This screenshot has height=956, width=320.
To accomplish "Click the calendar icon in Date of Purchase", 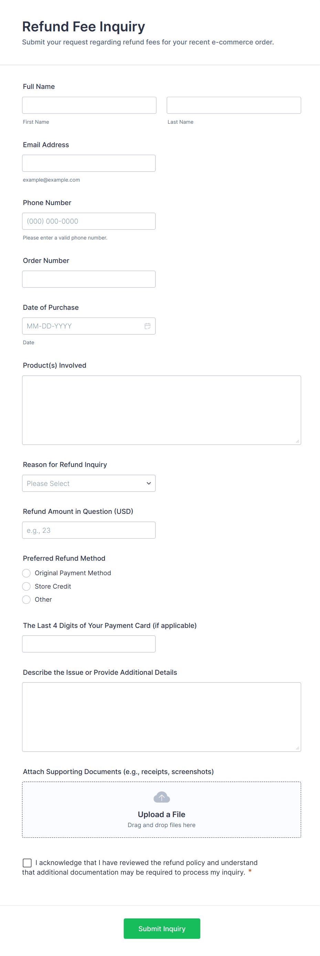I will (147, 326).
